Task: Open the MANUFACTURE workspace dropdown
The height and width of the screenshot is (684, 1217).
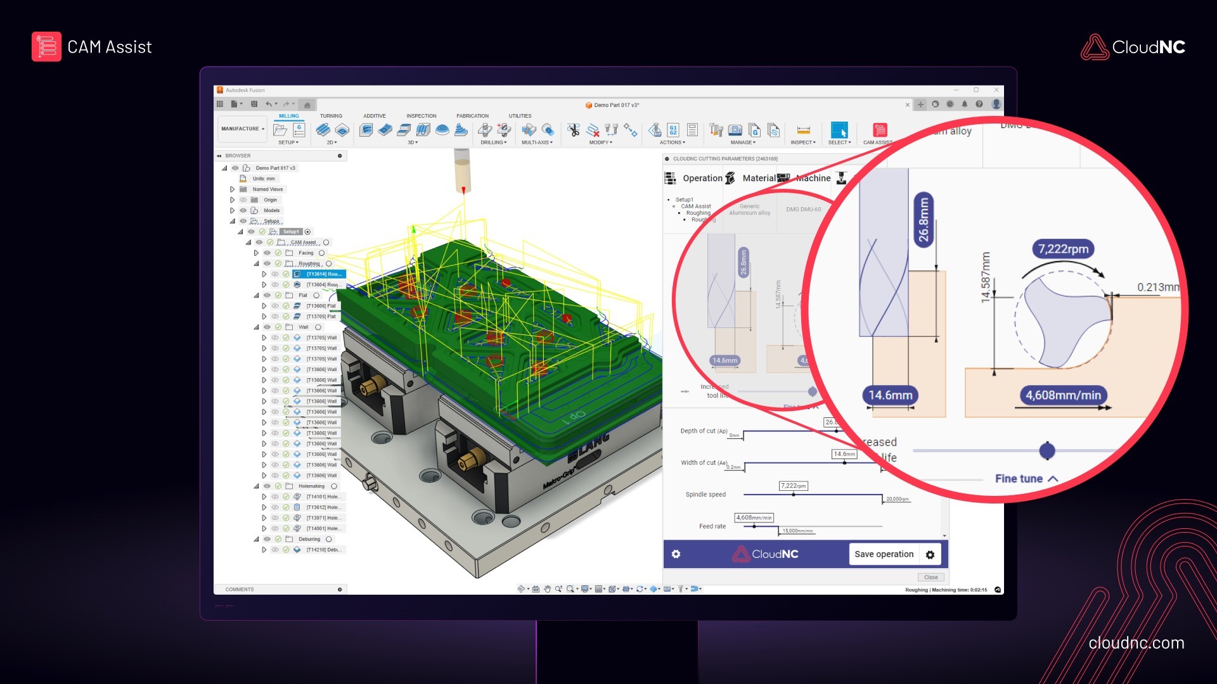Action: 242,129
